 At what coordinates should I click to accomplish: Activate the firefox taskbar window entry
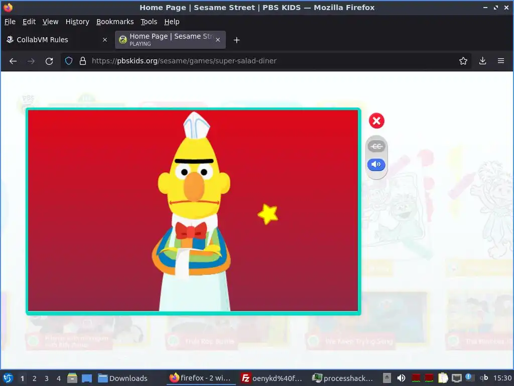(200, 378)
